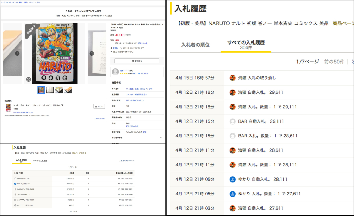Click ゆかり avatar in 入札 27,611 row
Screen dimensions: 354x216
point(232,194)
